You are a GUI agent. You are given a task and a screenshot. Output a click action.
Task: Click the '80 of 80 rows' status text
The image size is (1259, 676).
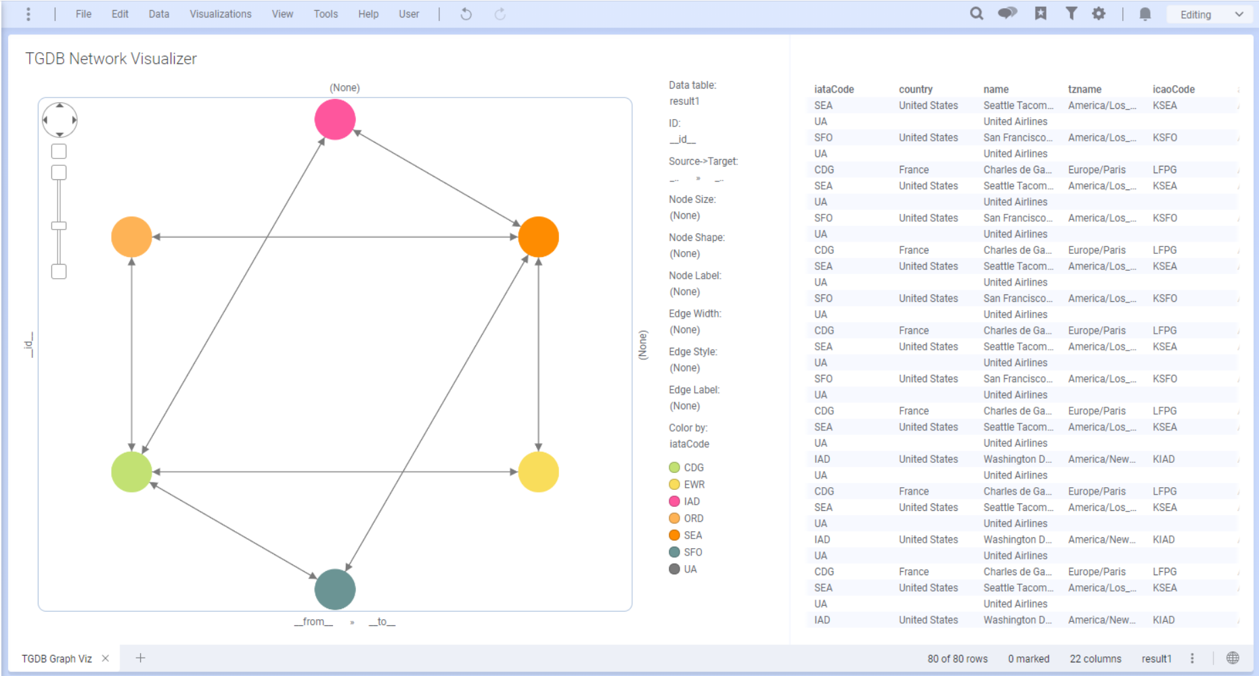tap(958, 659)
